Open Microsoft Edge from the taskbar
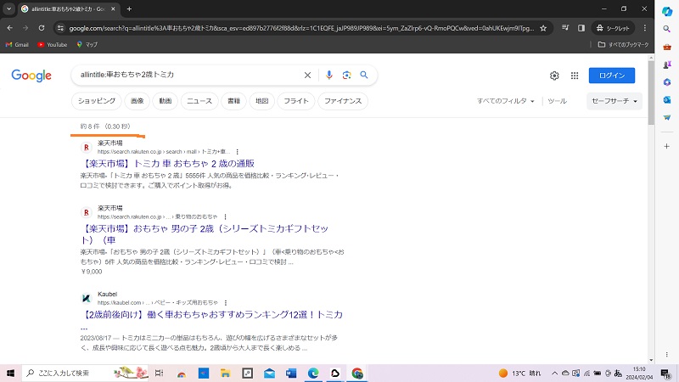The height and width of the screenshot is (382, 679). (313, 373)
